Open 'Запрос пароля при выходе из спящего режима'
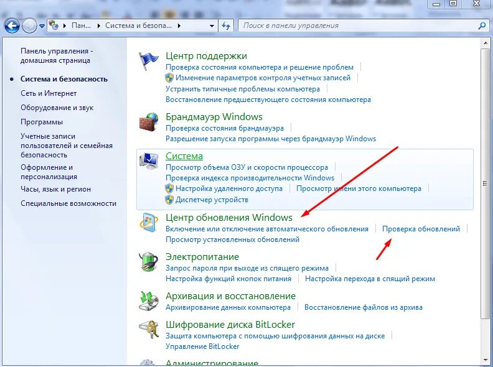Screen dimensions: 493x367 coord(247,268)
